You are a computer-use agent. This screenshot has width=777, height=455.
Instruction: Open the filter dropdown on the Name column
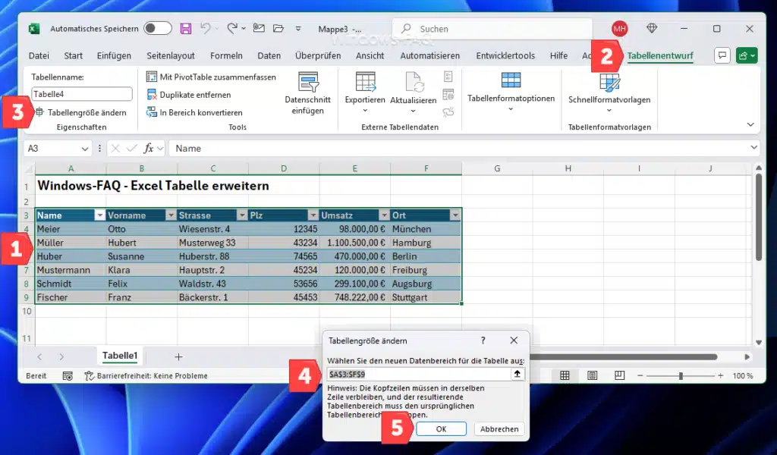(99, 215)
